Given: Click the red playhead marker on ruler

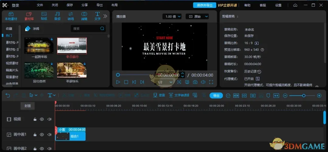Looking at the screenshot, I should (x=56, y=103).
